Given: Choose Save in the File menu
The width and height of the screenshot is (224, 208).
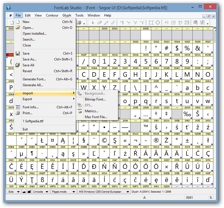Looking at the screenshot, I should tap(45, 53).
